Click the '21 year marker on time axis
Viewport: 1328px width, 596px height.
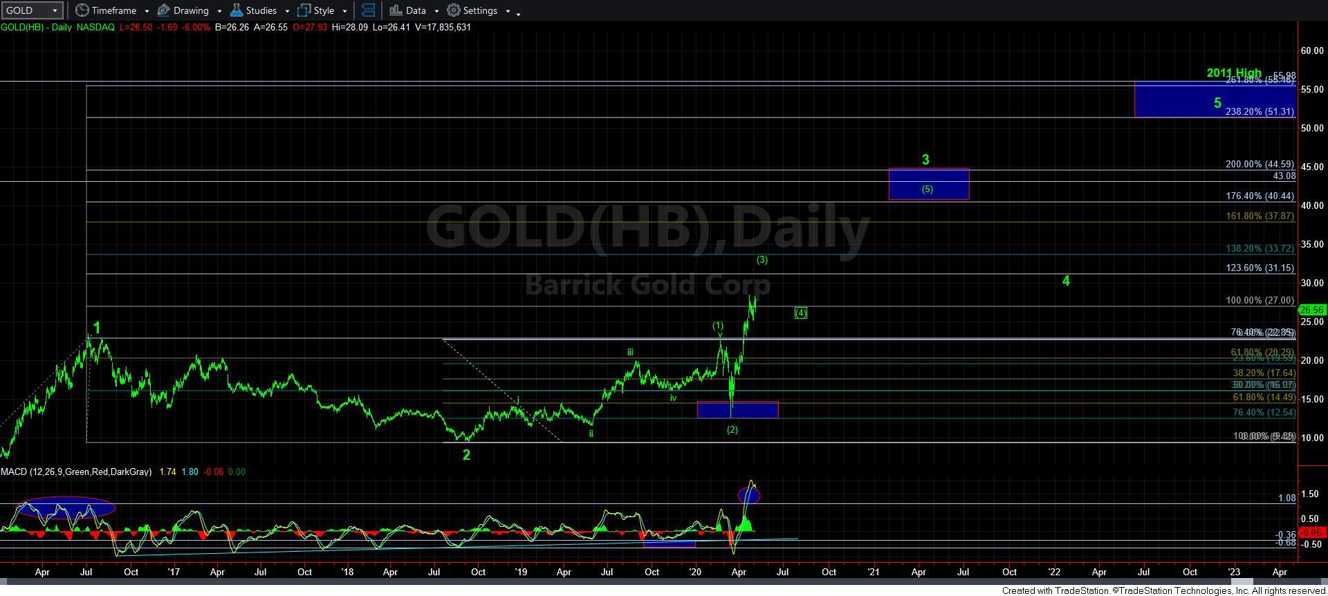(x=874, y=572)
